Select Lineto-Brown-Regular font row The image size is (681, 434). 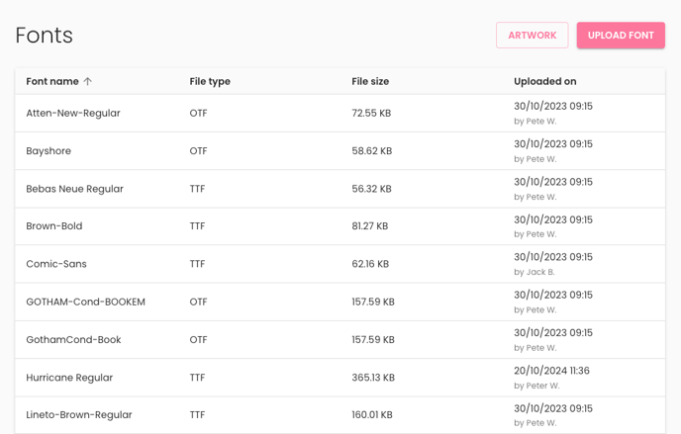[340, 415]
